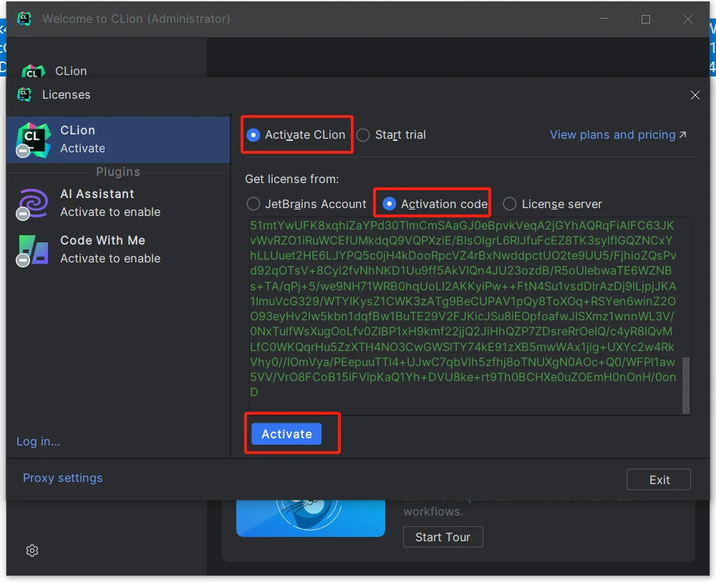
Task: Maximize the Welcome to CLion window
Action: tap(646, 19)
